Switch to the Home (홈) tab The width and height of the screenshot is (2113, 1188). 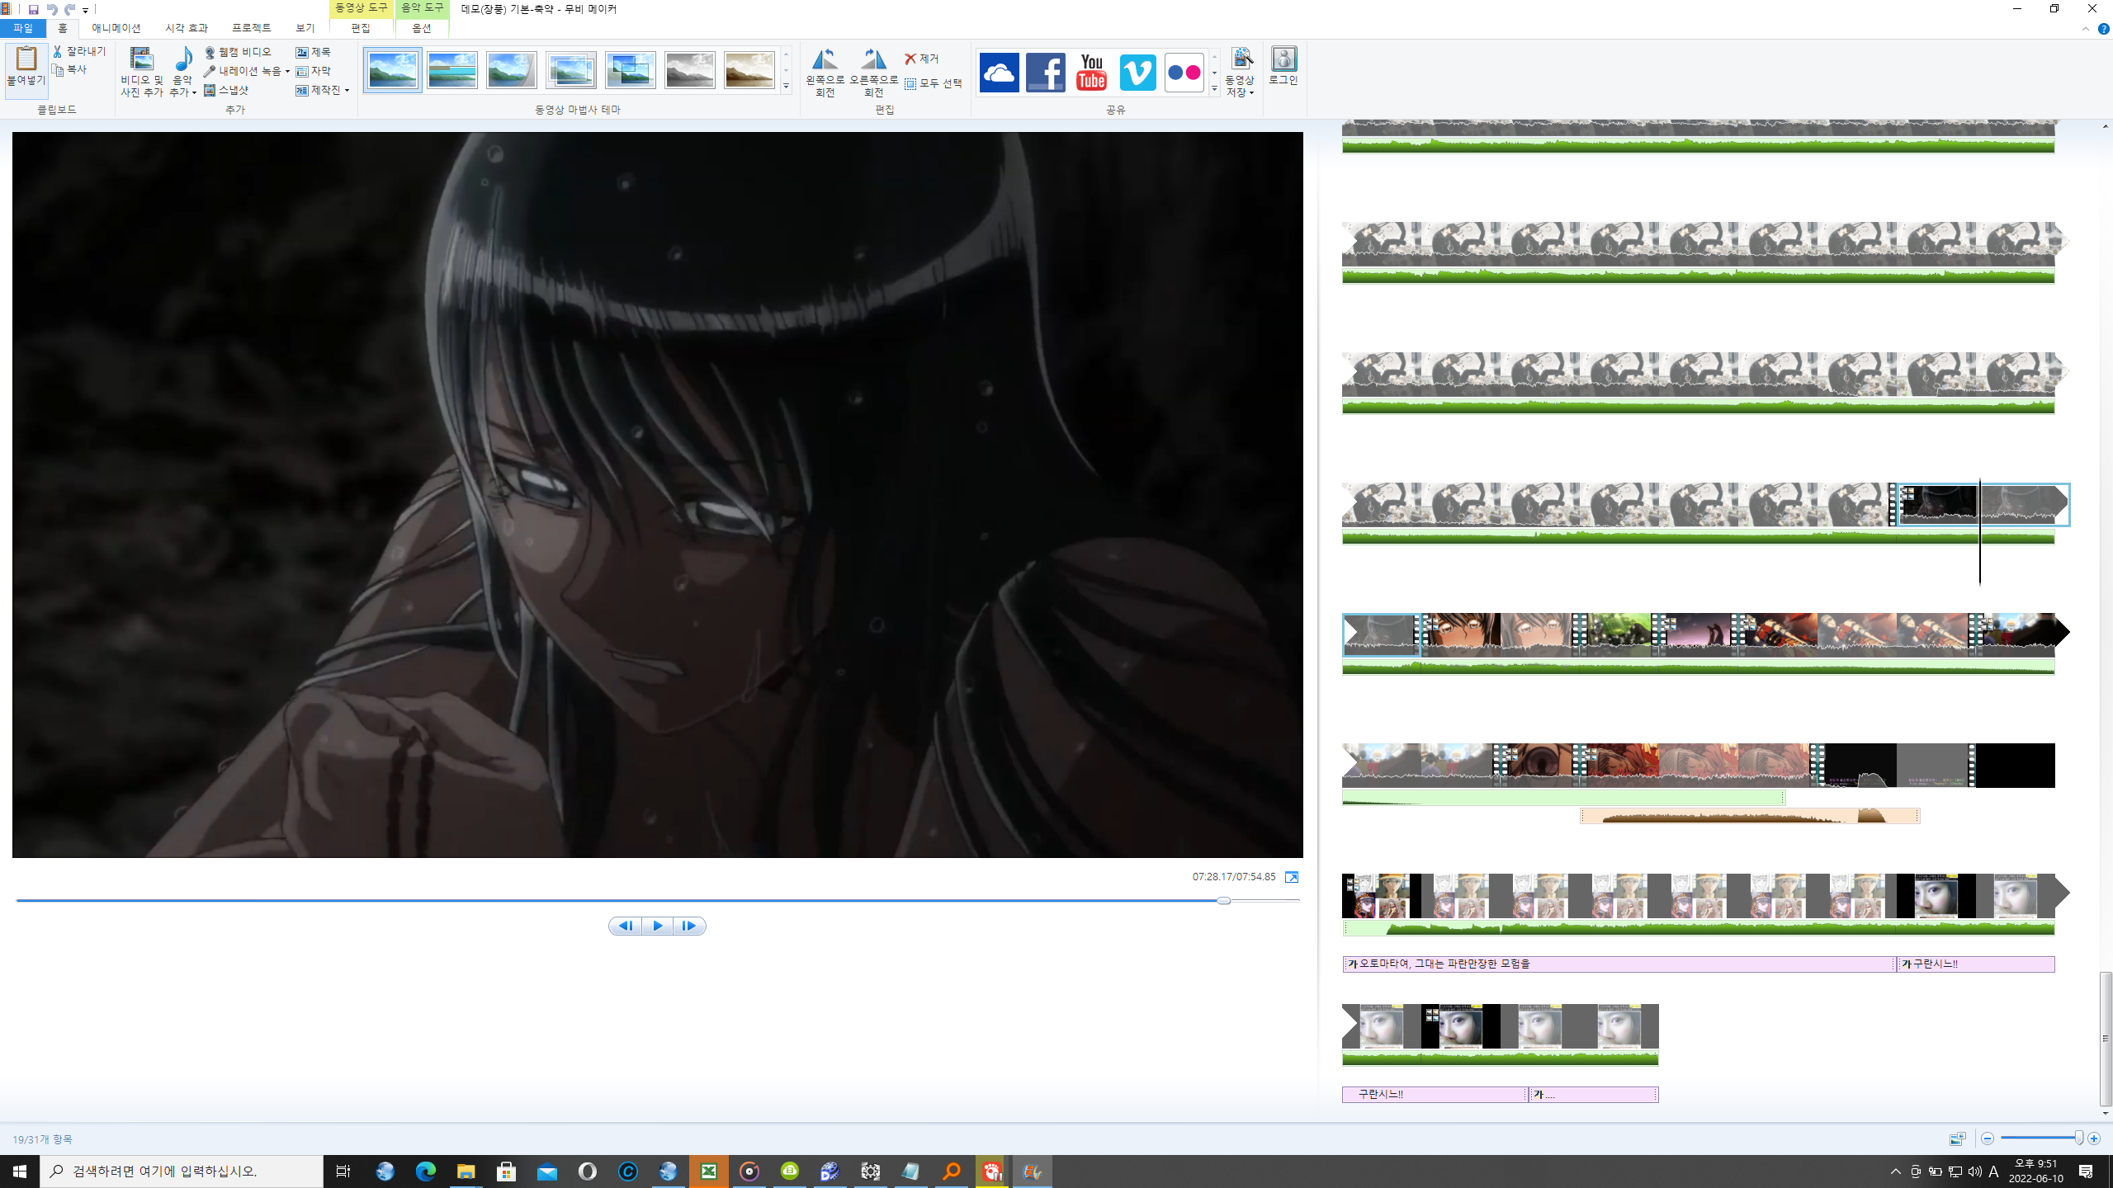(x=63, y=29)
